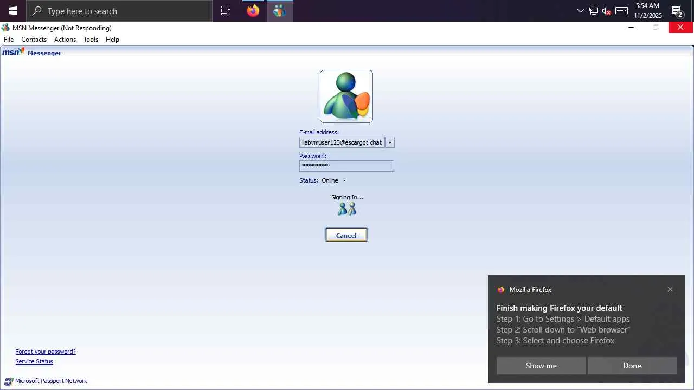Open the Service Status link
Image resolution: width=694 pixels, height=390 pixels.
34,361
